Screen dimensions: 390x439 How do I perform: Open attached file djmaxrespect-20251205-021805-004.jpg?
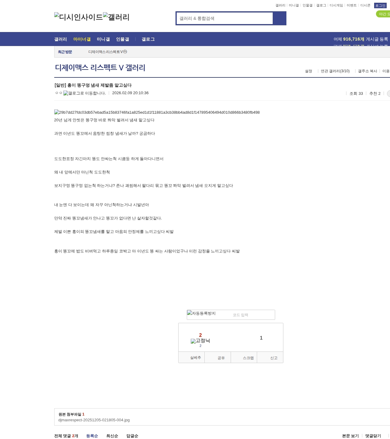94,420
